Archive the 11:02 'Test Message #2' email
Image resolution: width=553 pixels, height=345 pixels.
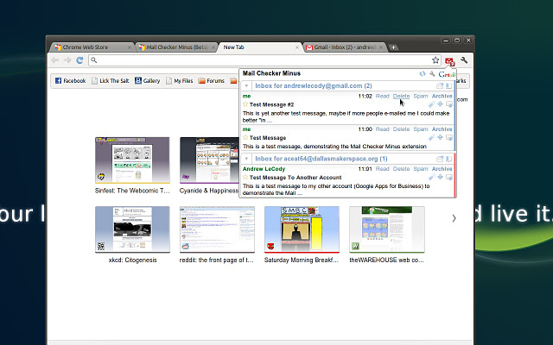442,96
